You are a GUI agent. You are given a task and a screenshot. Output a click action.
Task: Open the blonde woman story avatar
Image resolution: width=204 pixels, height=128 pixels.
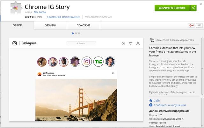[x=75, y=62]
